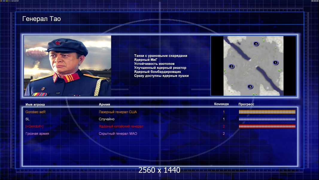The height and width of the screenshot is (180, 319).
Task: Click the 'Команда' column header
Action: pyautogui.click(x=221, y=104)
